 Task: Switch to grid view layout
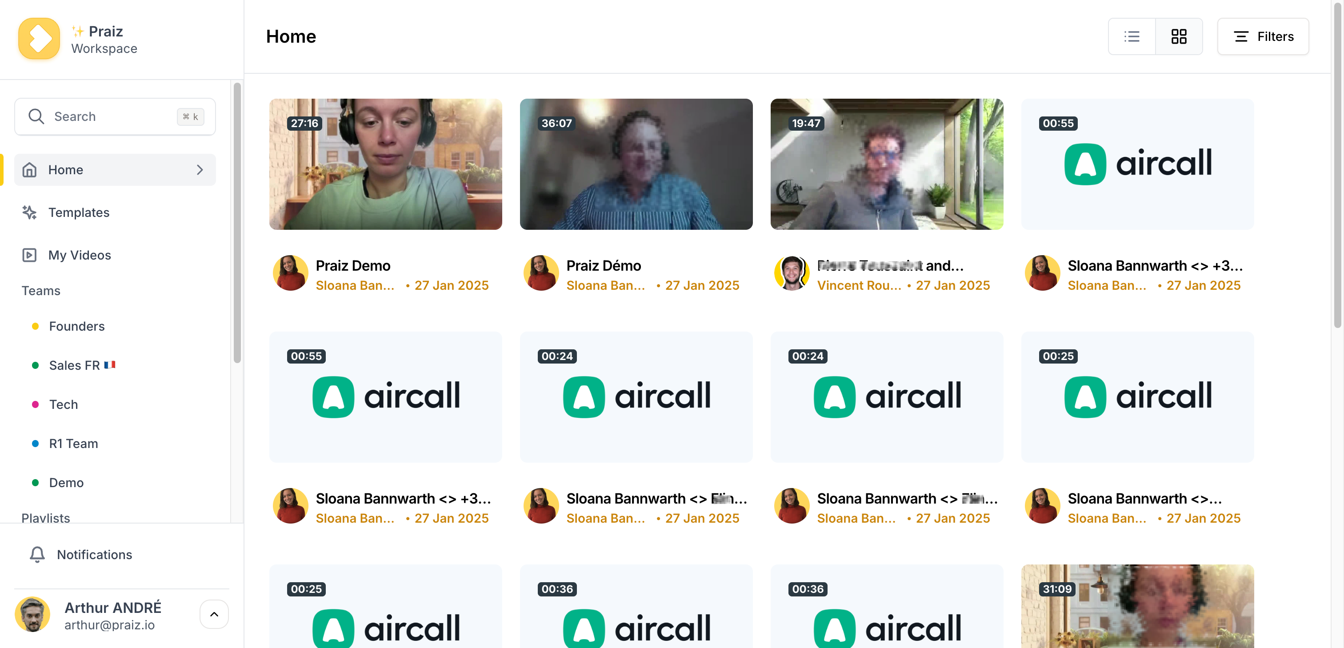(x=1179, y=36)
